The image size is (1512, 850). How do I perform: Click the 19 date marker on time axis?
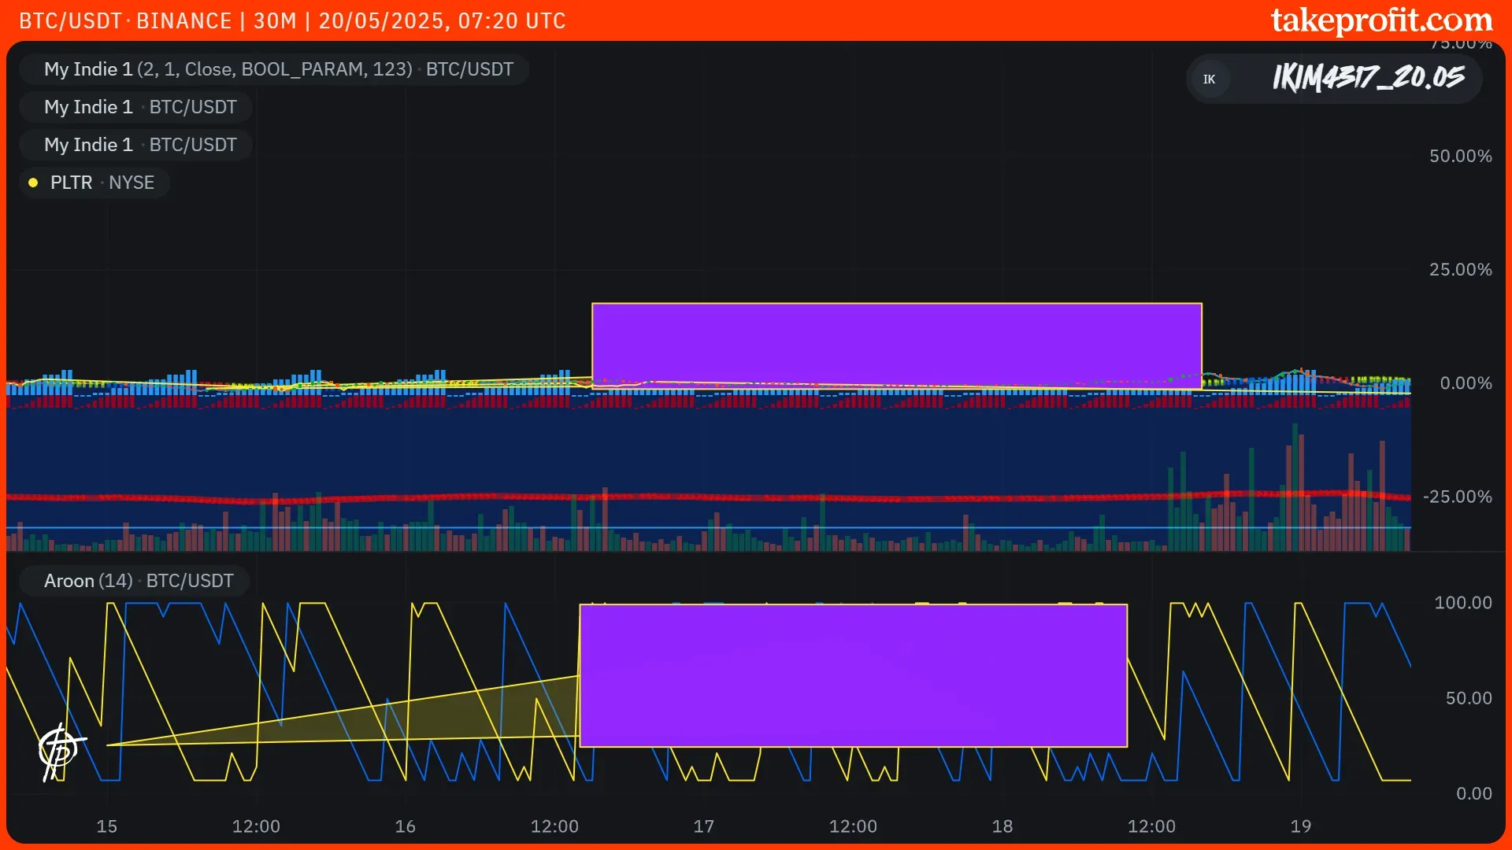[x=1300, y=826]
